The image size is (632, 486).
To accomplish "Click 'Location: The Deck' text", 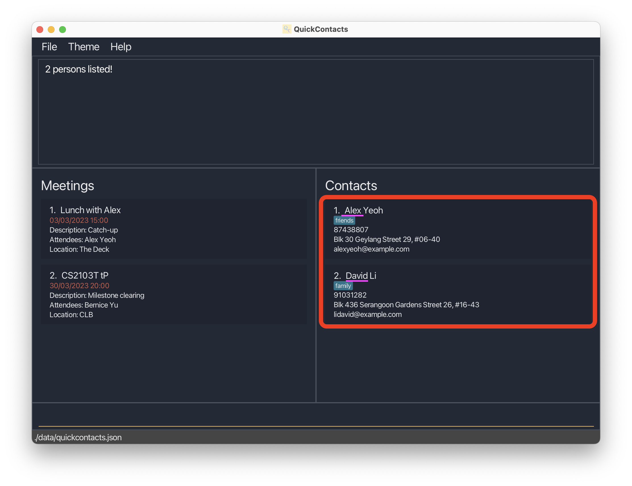I will 79,249.
